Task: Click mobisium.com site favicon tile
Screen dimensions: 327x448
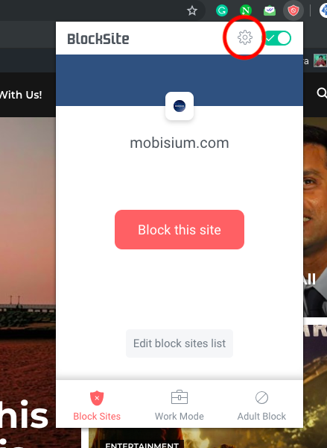Action: tap(180, 106)
